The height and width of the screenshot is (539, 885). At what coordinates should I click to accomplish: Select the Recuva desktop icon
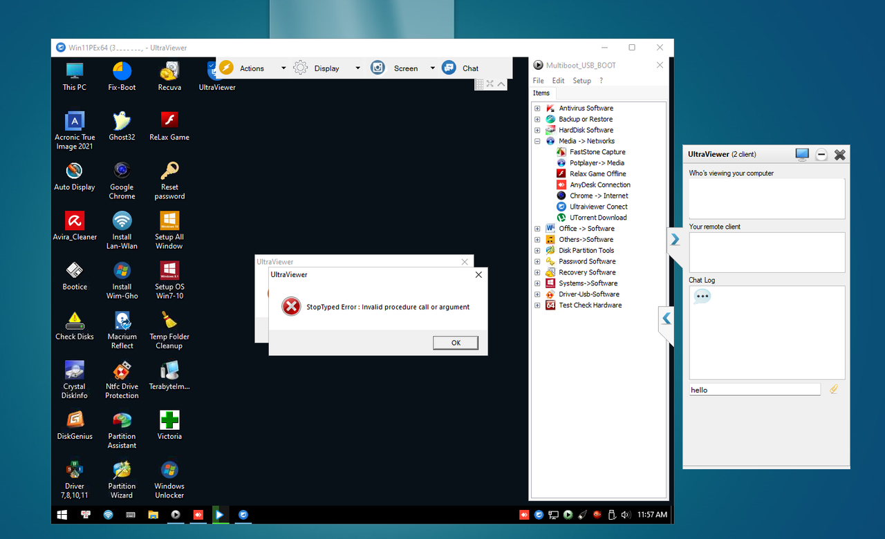click(x=169, y=77)
